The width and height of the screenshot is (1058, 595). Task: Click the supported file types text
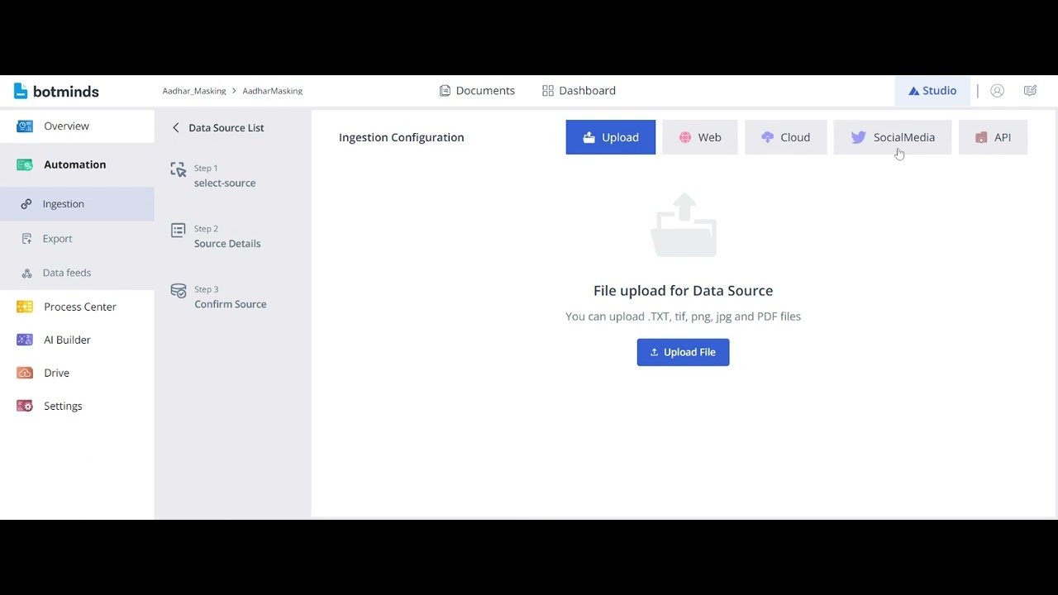pos(684,317)
